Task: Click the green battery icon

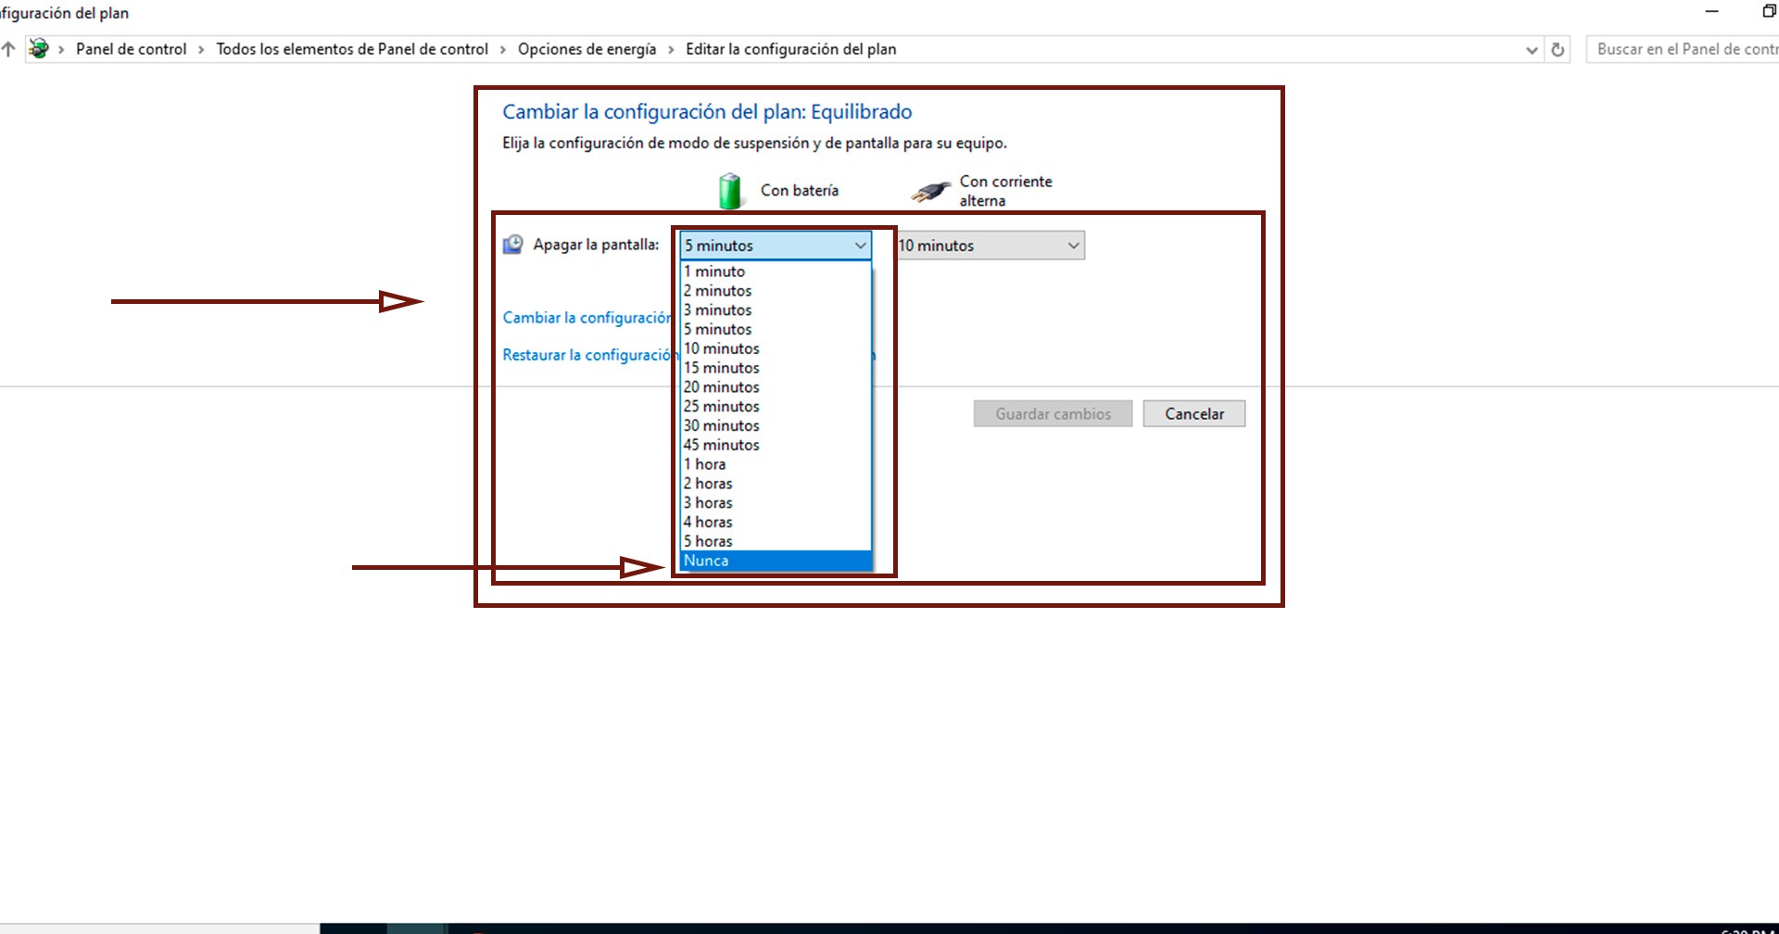Action: coord(730,191)
